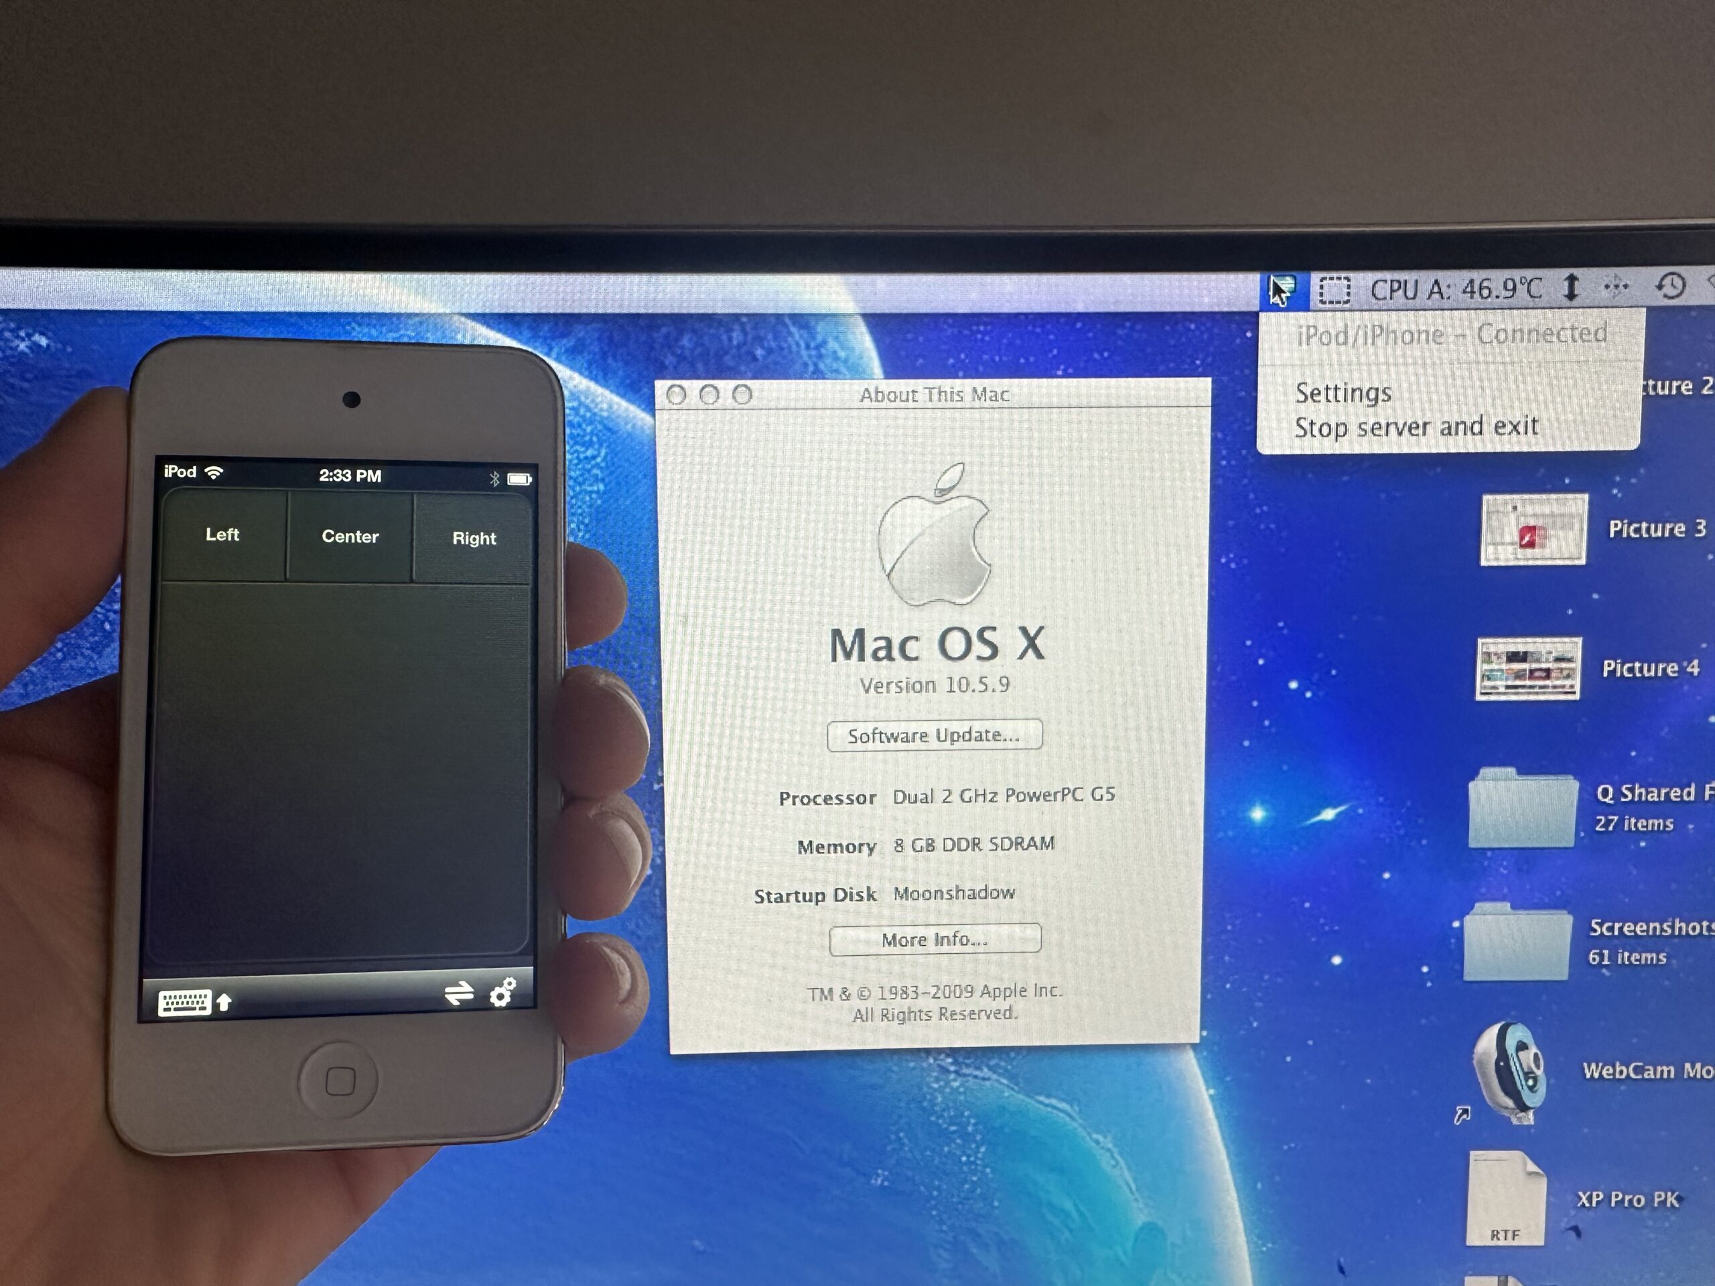Click the Version 10.5.9 text
The height and width of the screenshot is (1286, 1715).
click(x=935, y=685)
